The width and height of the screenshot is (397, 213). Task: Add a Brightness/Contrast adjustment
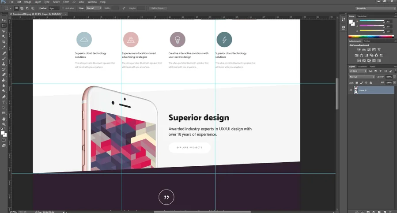point(359,49)
